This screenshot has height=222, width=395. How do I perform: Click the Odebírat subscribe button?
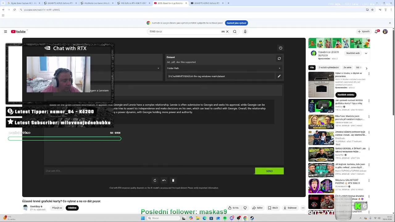(72, 208)
